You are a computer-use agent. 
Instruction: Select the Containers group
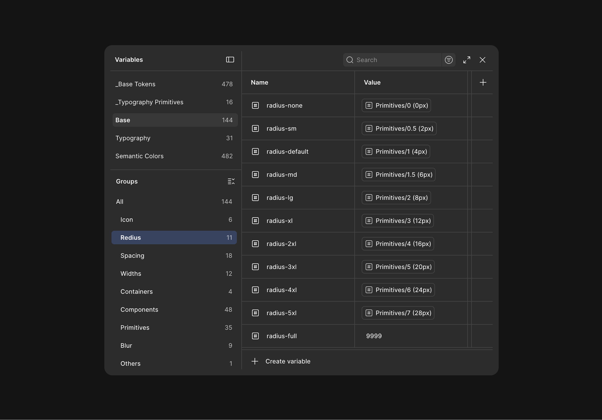point(174,292)
